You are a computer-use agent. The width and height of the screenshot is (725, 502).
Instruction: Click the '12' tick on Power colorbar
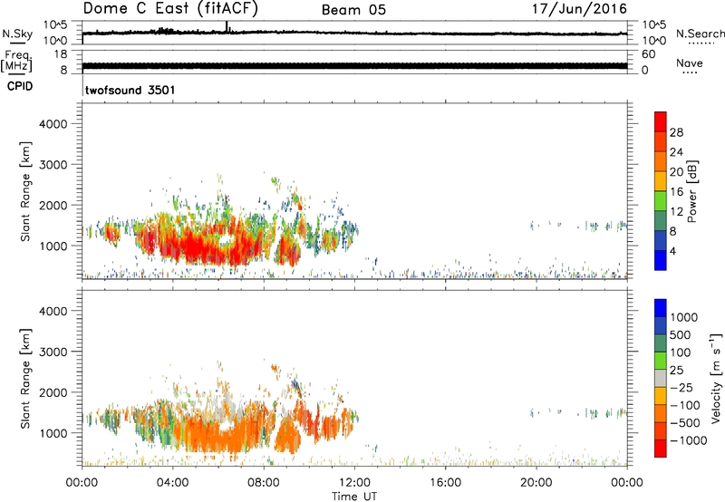click(676, 212)
